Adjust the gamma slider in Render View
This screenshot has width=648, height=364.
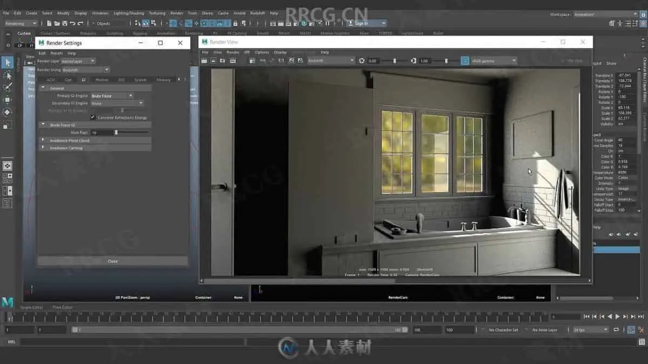coord(446,61)
